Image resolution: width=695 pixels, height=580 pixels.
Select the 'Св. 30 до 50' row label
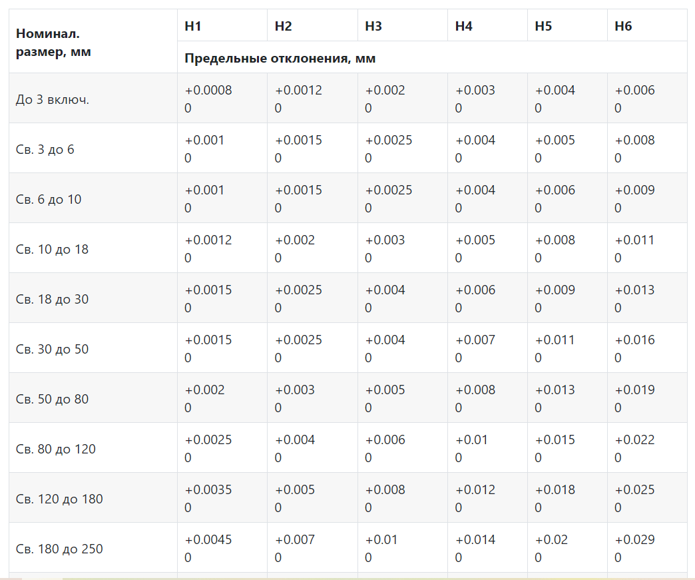[52, 349]
